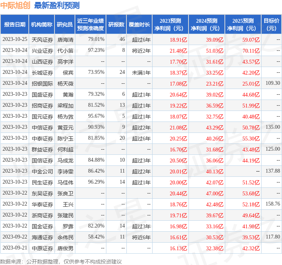This screenshot has width=282, height=265.
Task: Click the 109.30 target price
Action: (x=273, y=83)
